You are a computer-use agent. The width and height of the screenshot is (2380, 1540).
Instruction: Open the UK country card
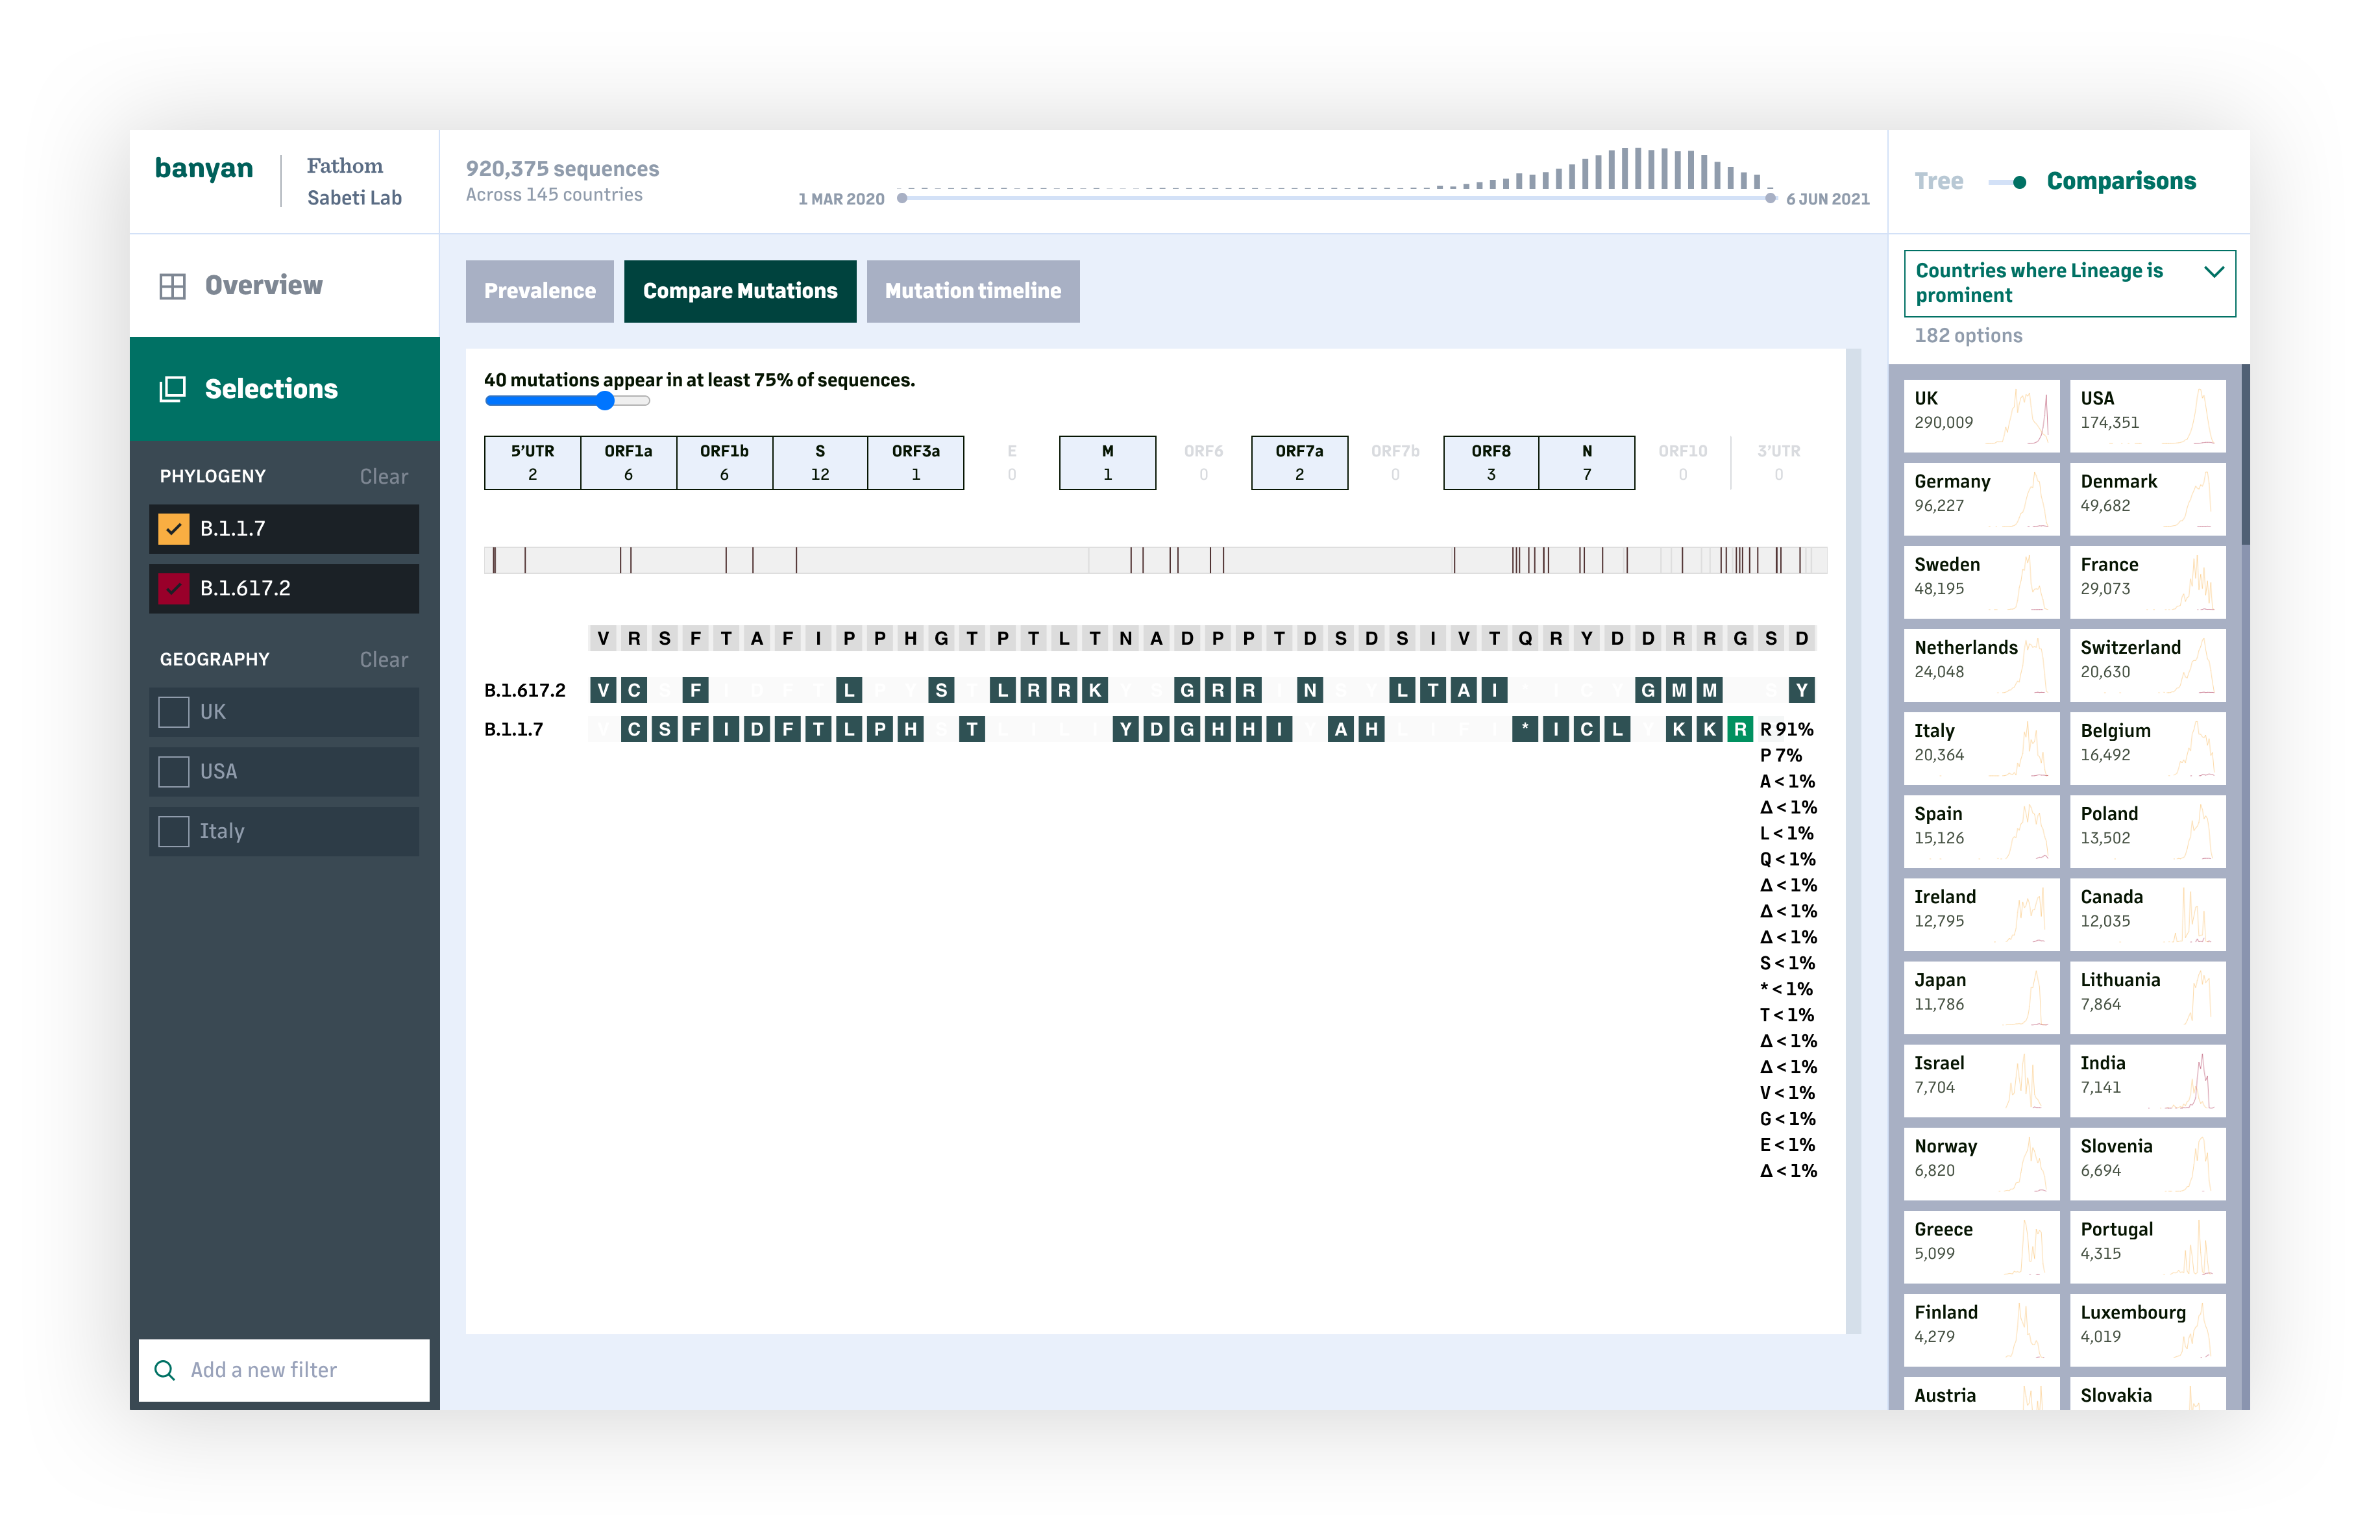pyautogui.click(x=1981, y=415)
